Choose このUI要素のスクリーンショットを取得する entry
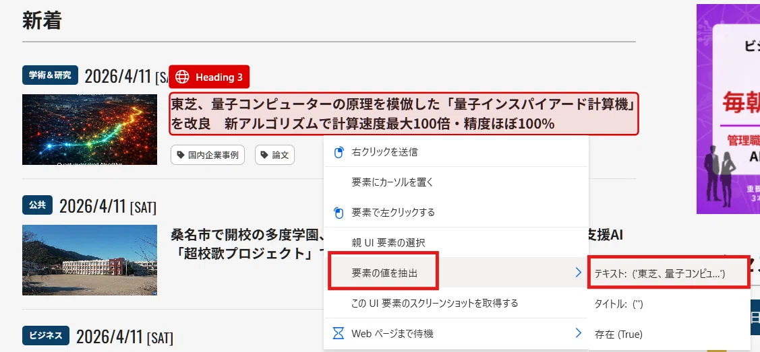760x352 pixels. pos(456,303)
